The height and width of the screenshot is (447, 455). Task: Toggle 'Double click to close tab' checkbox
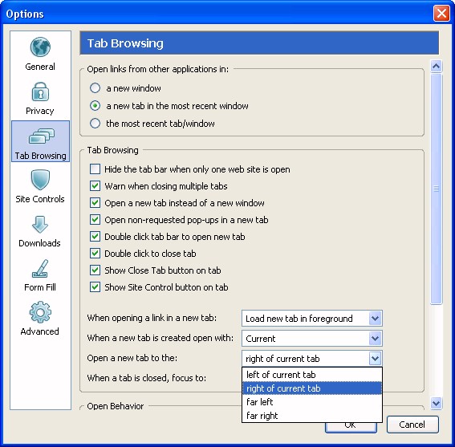point(95,253)
